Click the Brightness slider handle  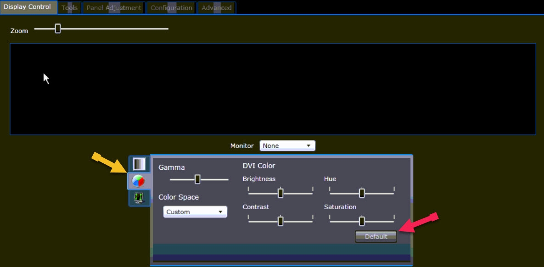[280, 193]
